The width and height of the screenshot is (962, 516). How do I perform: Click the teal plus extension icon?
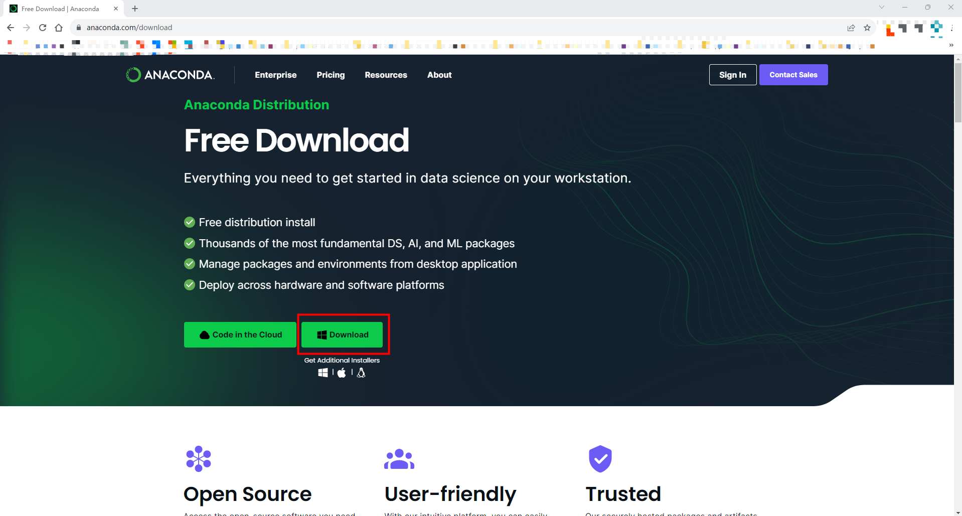pos(936,29)
